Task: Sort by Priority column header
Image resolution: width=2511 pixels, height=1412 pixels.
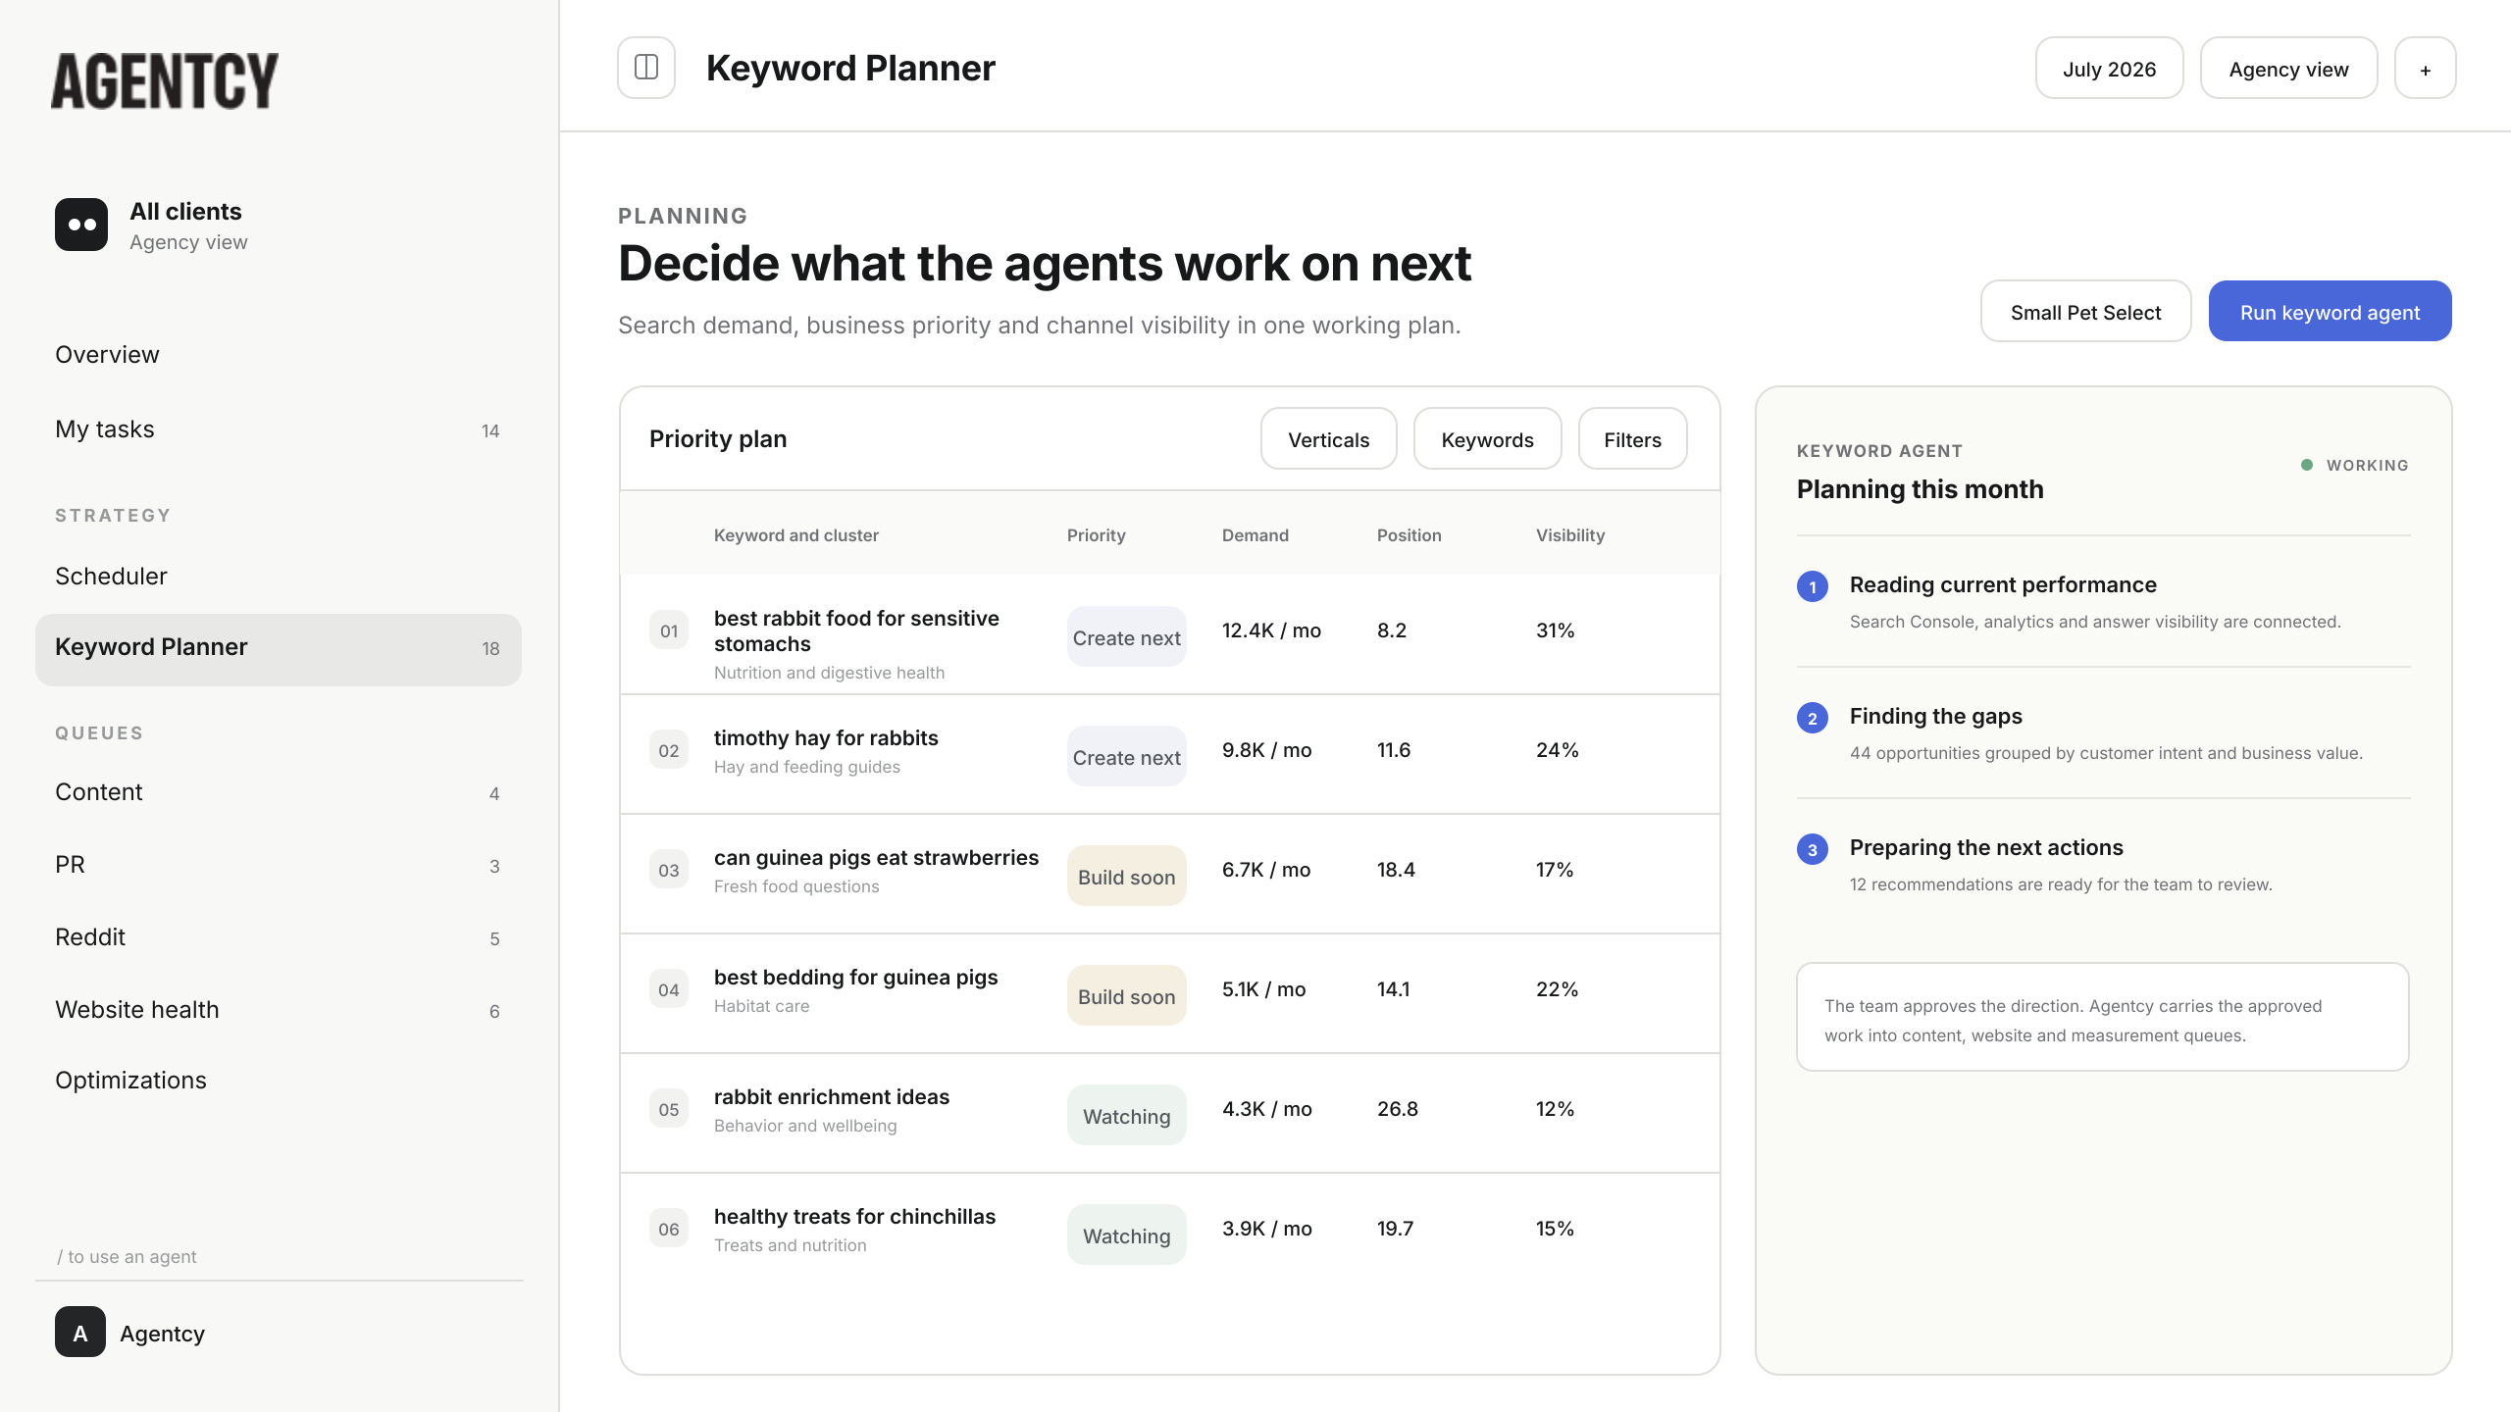Action: 1096,535
